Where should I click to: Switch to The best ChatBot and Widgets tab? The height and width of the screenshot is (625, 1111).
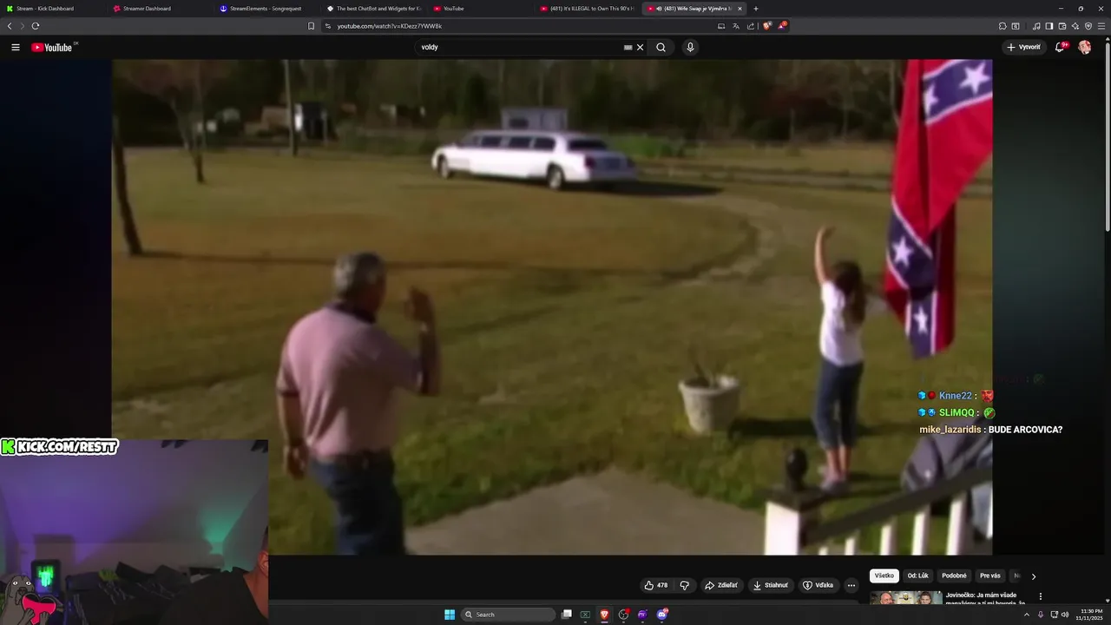click(x=373, y=9)
